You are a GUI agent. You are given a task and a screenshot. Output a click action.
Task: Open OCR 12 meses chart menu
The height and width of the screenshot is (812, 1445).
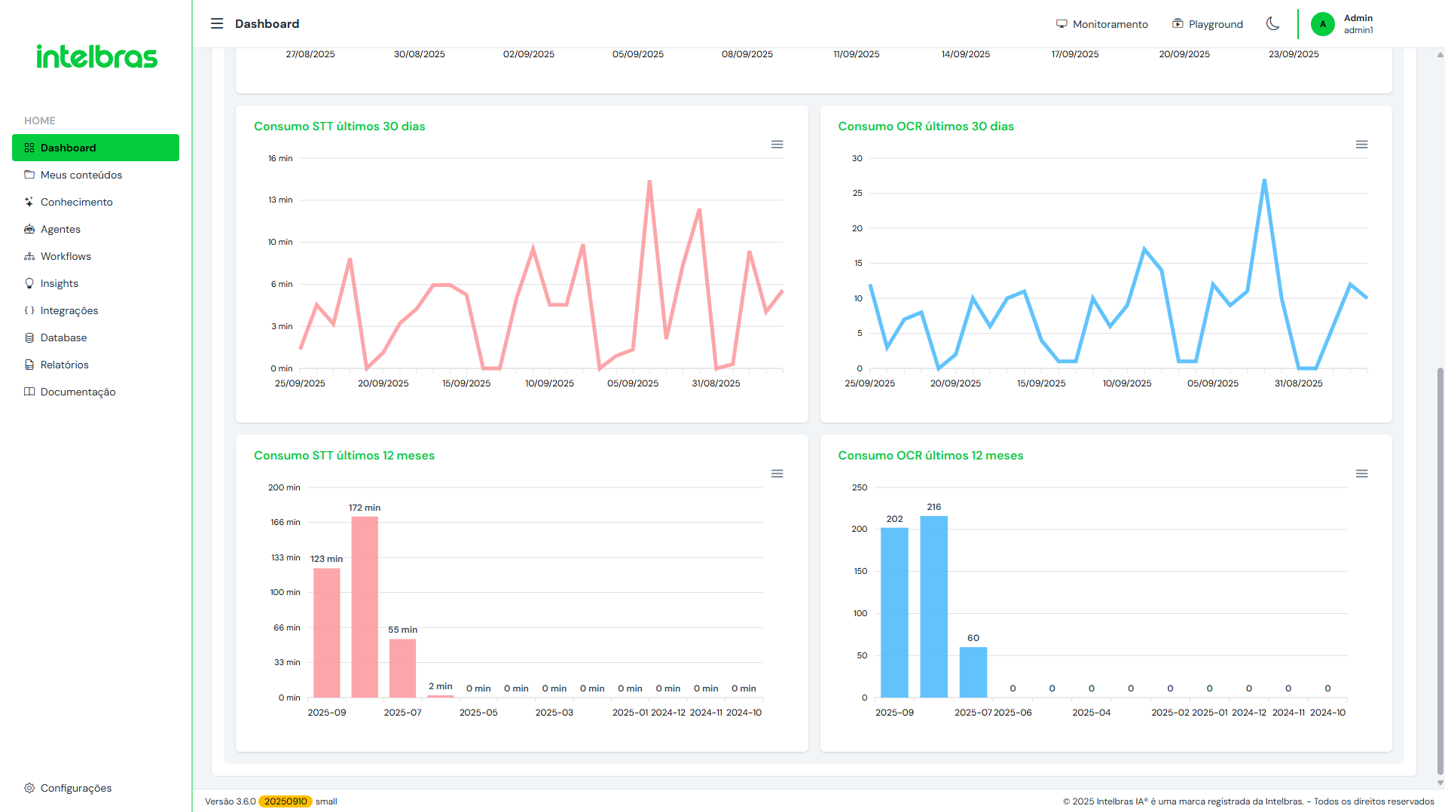coord(1361,474)
